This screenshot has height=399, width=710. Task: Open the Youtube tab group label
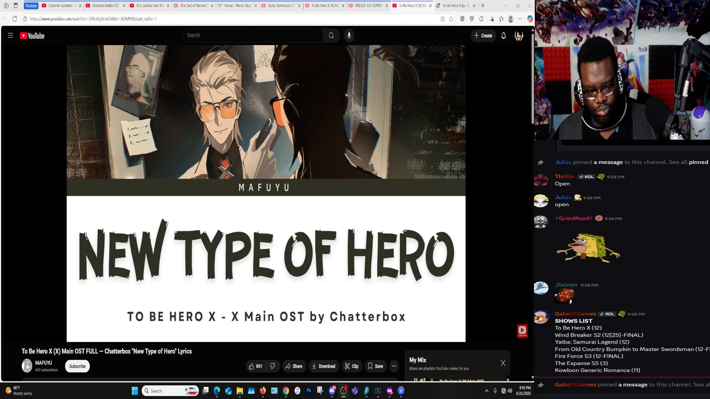tap(31, 6)
